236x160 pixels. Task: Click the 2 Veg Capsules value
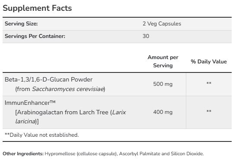tap(162, 24)
